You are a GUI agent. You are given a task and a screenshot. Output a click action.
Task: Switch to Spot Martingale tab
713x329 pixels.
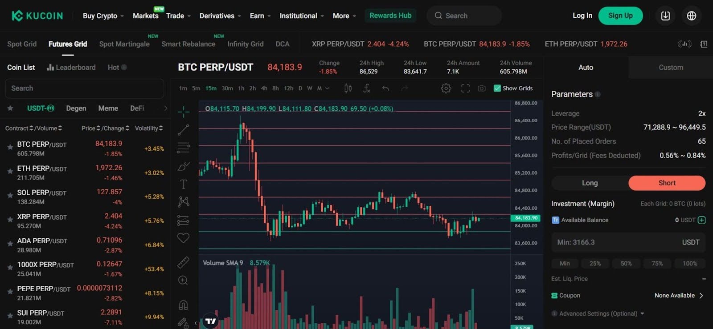(x=124, y=44)
